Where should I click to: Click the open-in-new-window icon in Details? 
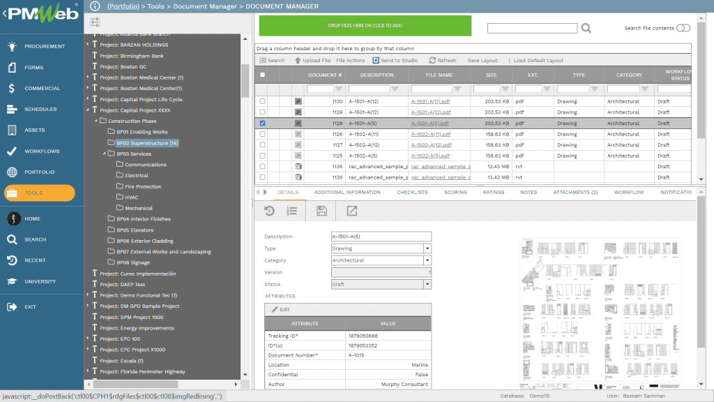[351, 211]
